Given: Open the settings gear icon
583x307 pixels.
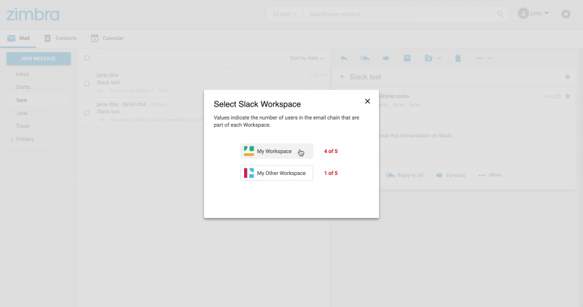Looking at the screenshot, I should [x=566, y=14].
